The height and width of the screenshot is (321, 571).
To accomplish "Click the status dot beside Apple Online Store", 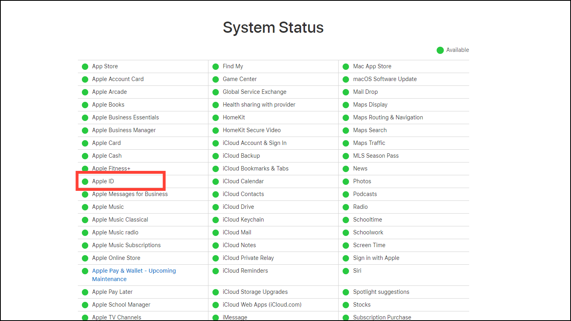I will (85, 258).
